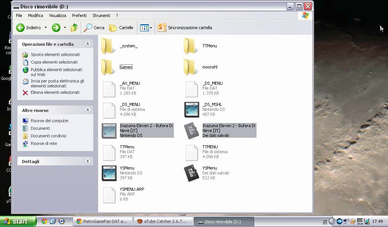Select the Games folder icon
Image resolution: width=388 pixels, height=227 pixels.
tap(108, 67)
